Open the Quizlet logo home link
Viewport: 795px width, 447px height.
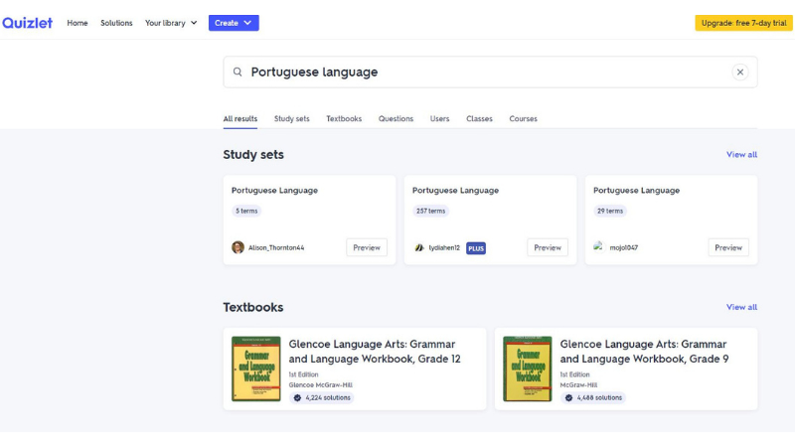point(28,23)
